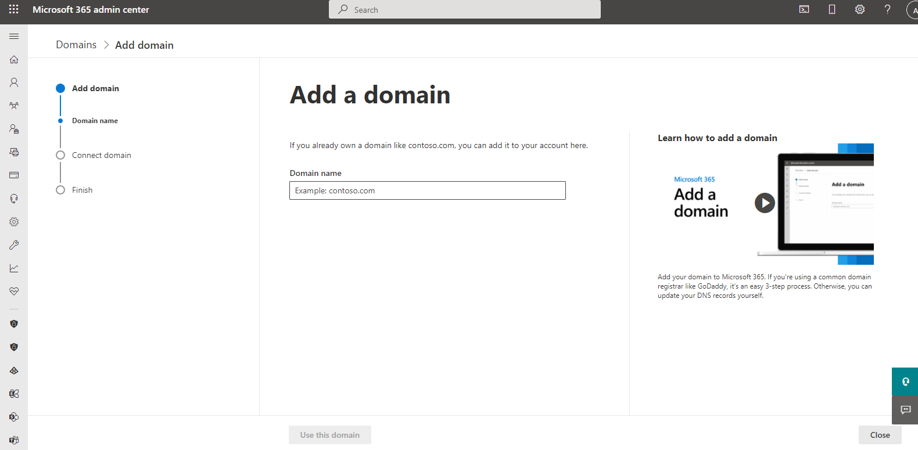This screenshot has width=918, height=450.
Task: Open the mobile app icon in header
Action: point(832,9)
